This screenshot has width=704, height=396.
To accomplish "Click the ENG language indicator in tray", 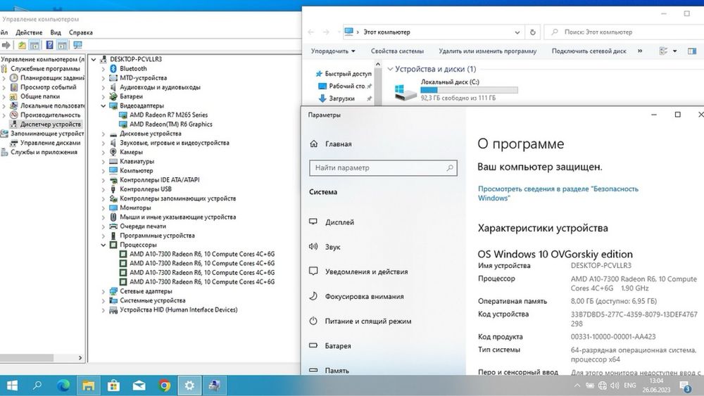I will point(630,385).
